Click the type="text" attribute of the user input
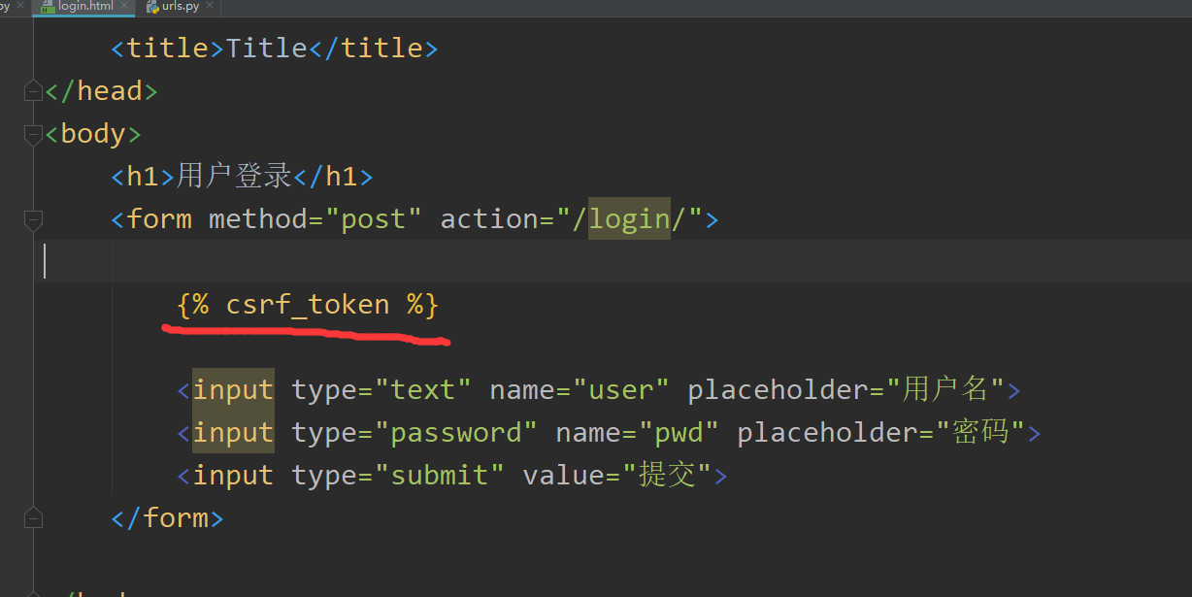 [381, 390]
